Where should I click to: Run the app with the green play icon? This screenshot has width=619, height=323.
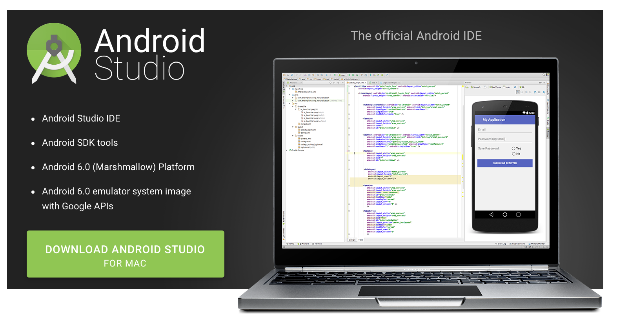[x=350, y=75]
